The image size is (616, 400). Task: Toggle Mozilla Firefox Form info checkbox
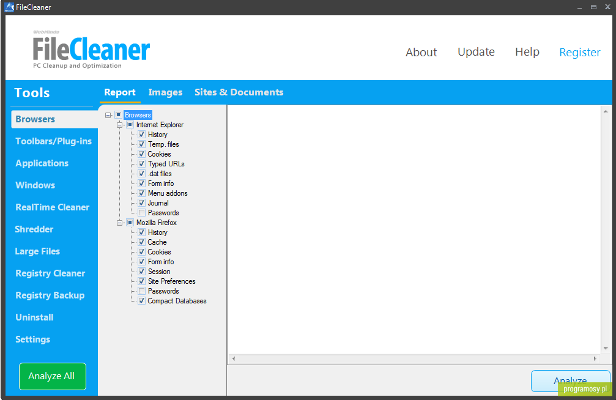coord(142,262)
